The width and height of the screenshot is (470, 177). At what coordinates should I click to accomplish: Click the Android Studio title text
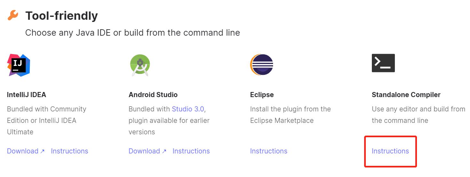pyautogui.click(x=153, y=95)
